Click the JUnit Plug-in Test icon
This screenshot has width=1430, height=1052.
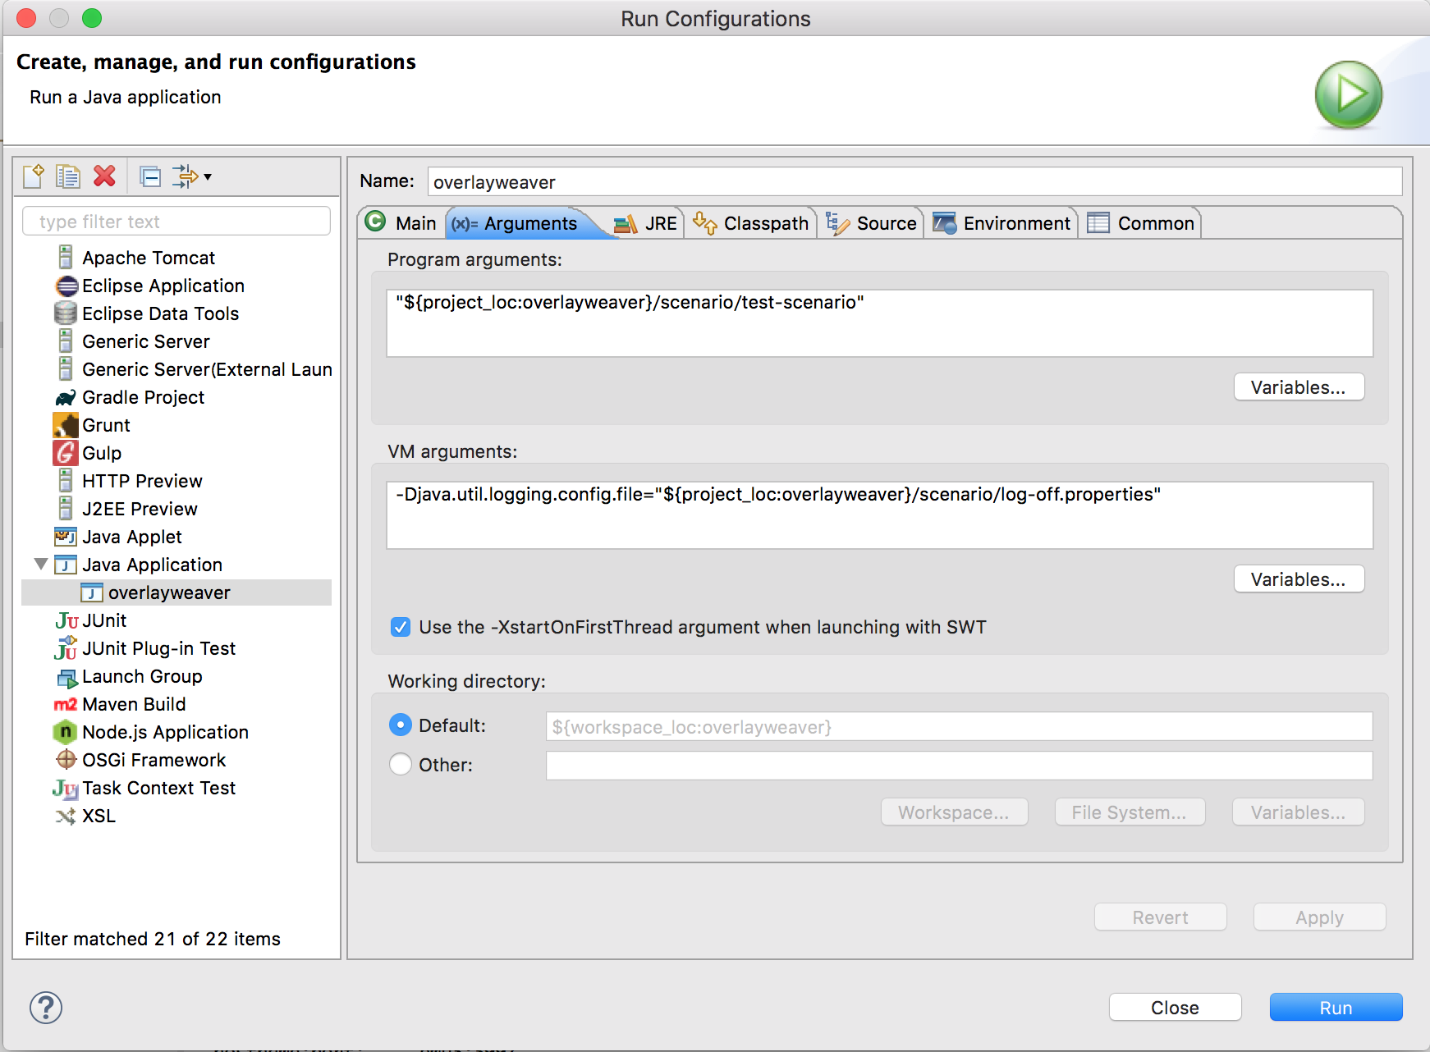(66, 647)
